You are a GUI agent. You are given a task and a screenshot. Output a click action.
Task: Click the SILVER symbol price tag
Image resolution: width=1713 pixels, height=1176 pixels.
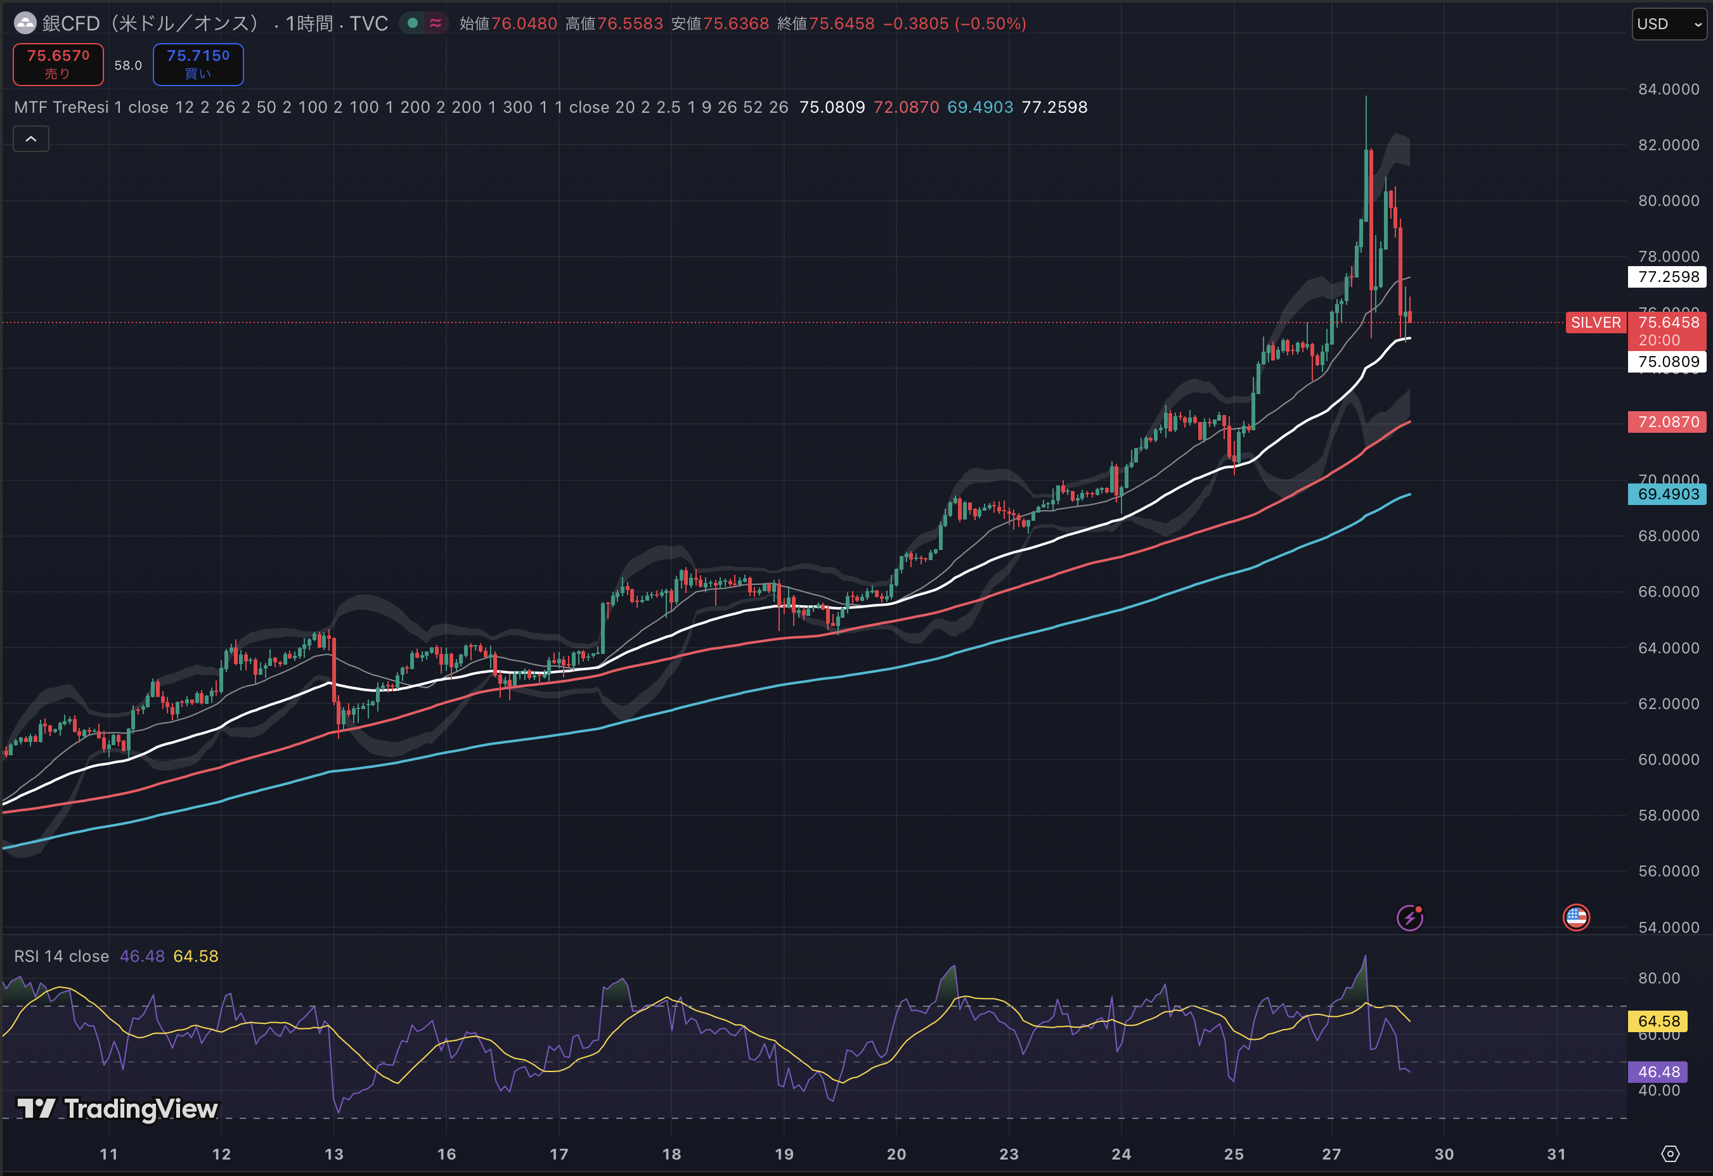coord(1595,323)
